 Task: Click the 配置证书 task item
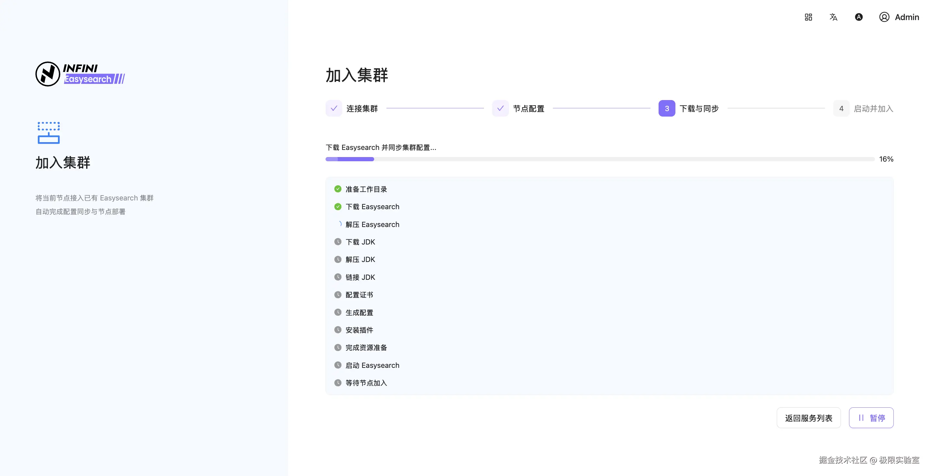coord(359,295)
